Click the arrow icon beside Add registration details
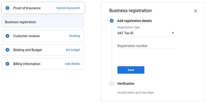This screenshot has height=104, width=207. (112, 21)
